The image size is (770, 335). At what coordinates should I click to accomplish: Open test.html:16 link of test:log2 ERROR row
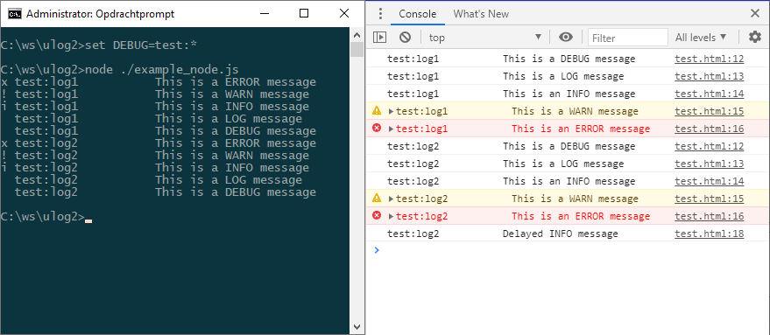coord(709,216)
